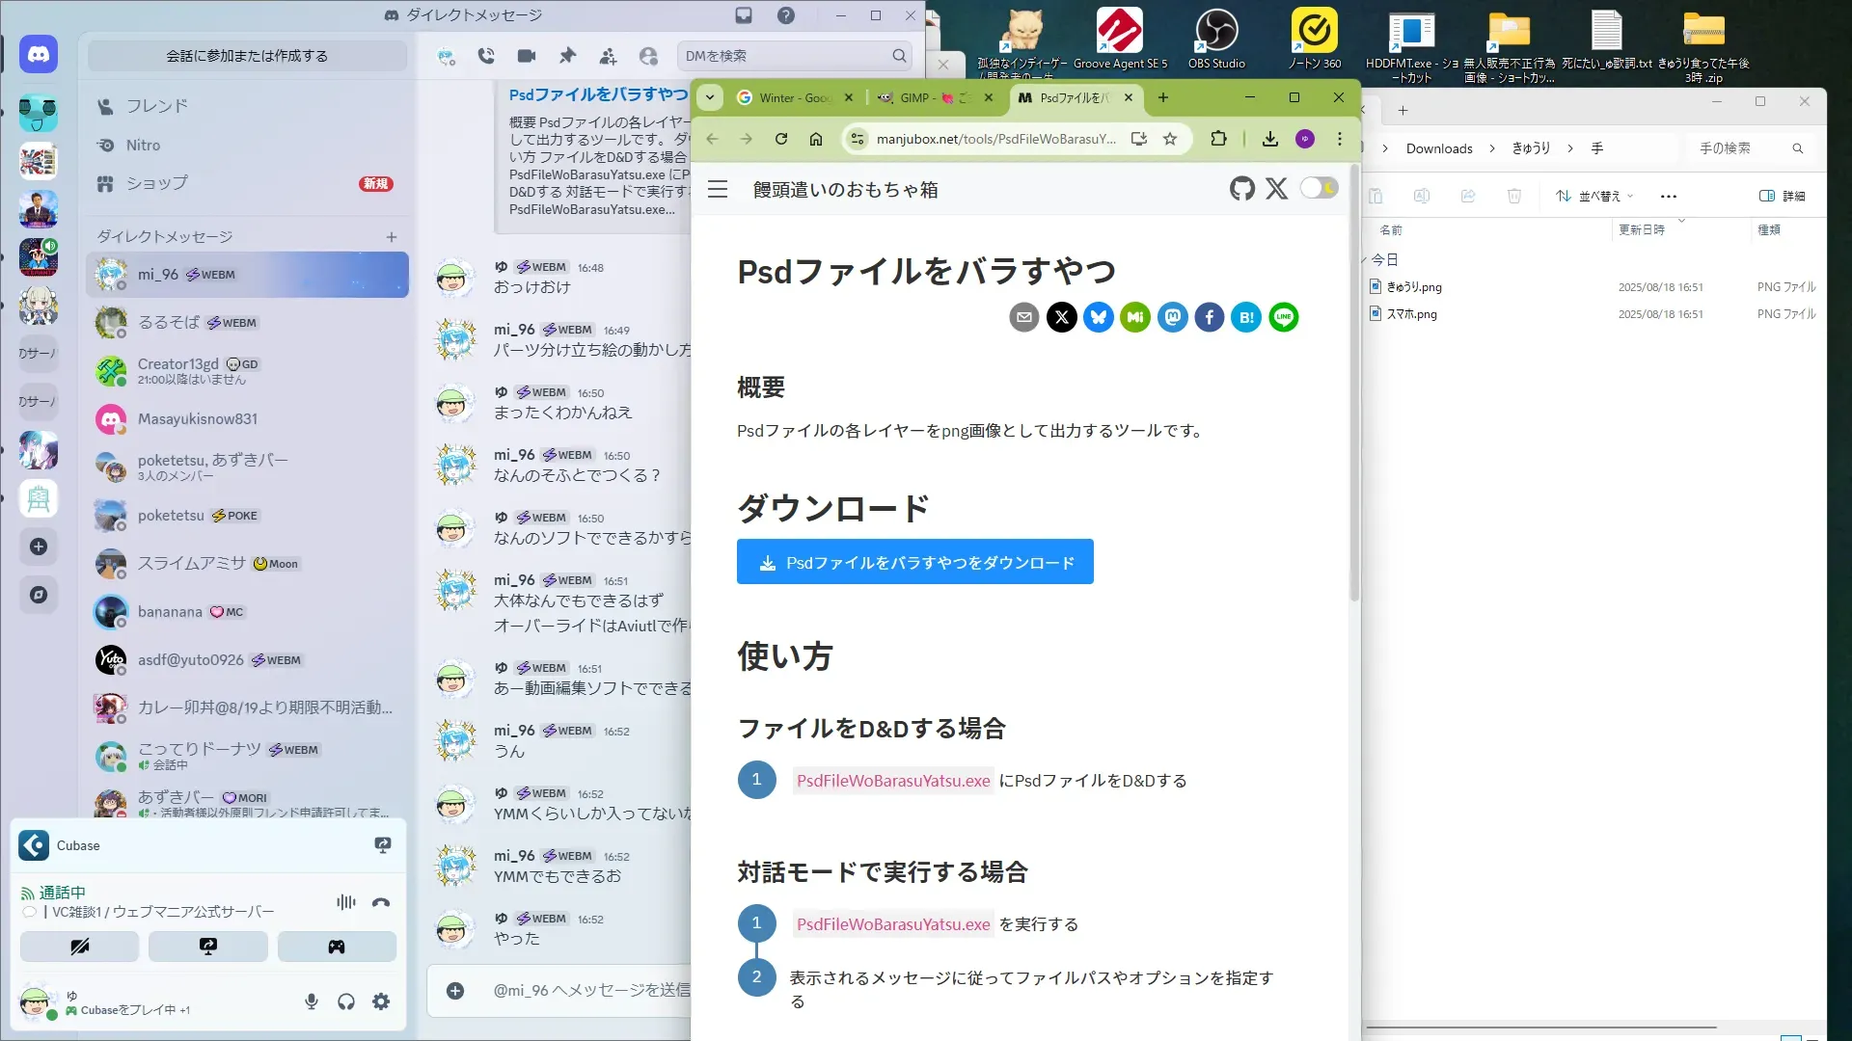Disconnect from the voice call
Viewport: 1852px width, 1041px height.
point(381,903)
